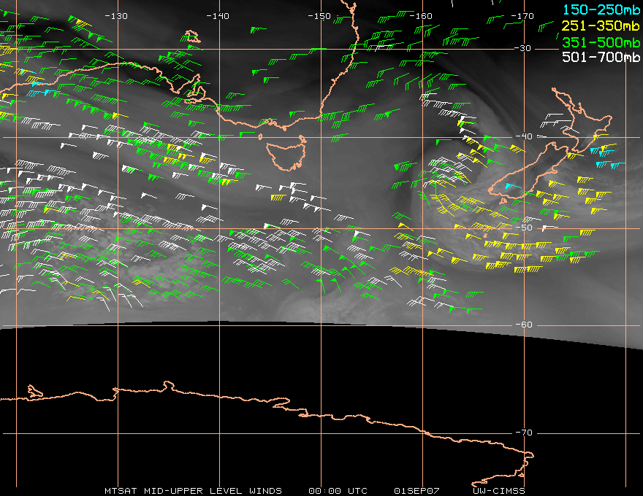Image resolution: width=643 pixels, height=496 pixels.
Task: Click the white 501-700mb legend label
Action: point(601,57)
